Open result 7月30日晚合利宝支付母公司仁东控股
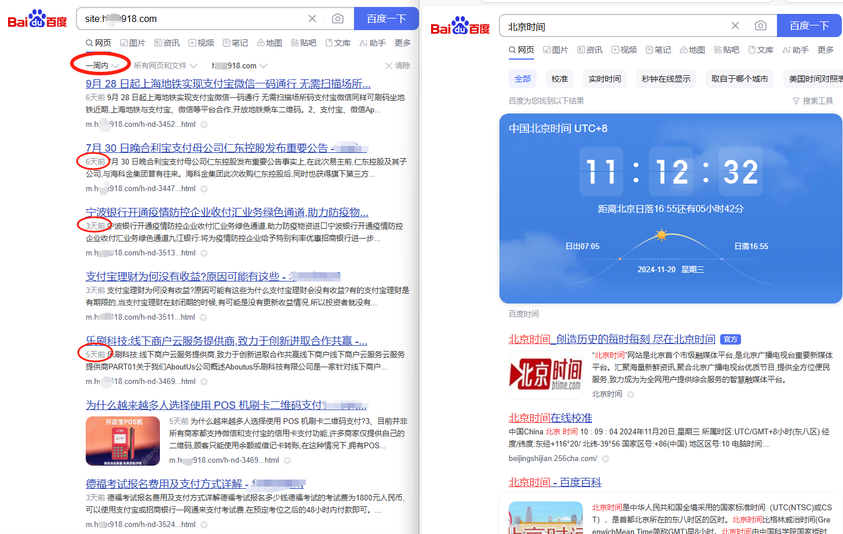This screenshot has height=534, width=843. coord(227,148)
